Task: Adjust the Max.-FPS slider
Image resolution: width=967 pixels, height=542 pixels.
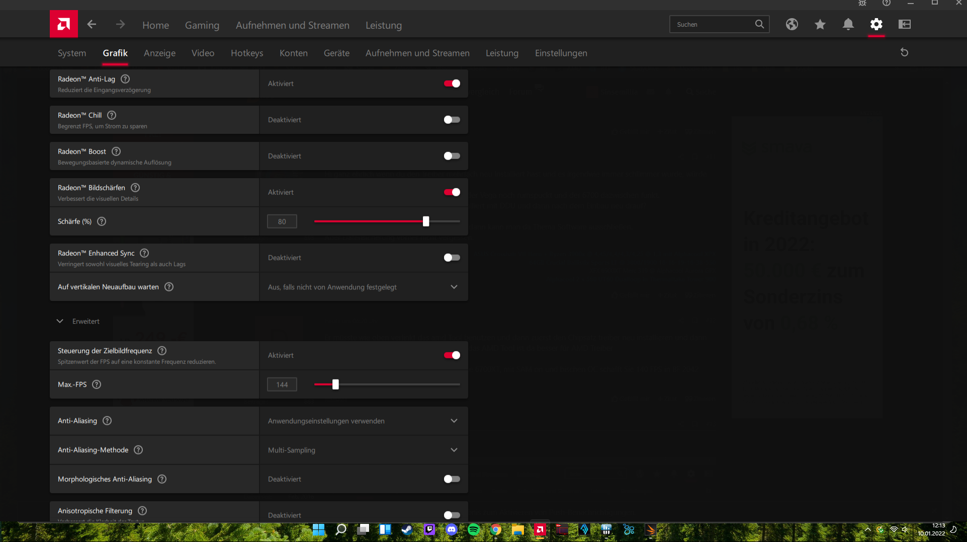Action: (335, 384)
